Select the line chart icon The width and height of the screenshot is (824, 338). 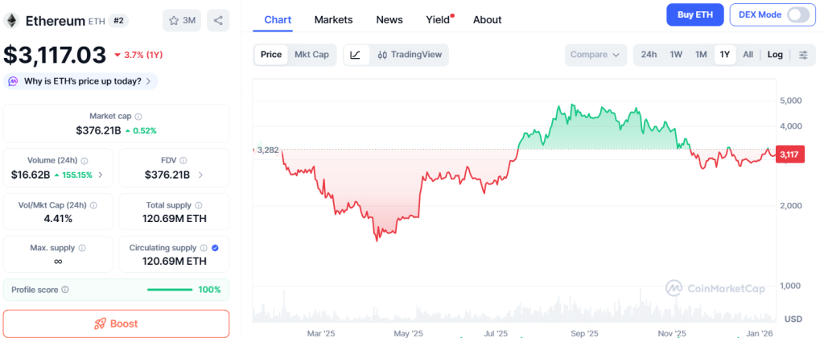pyautogui.click(x=356, y=55)
